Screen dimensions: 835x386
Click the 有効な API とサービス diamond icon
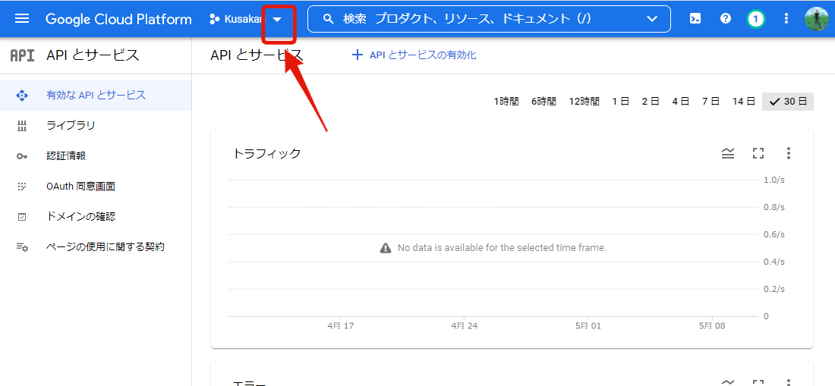coord(22,96)
